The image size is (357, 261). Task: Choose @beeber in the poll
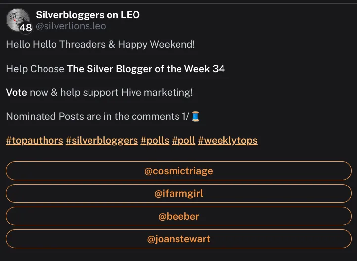pyautogui.click(x=178, y=217)
